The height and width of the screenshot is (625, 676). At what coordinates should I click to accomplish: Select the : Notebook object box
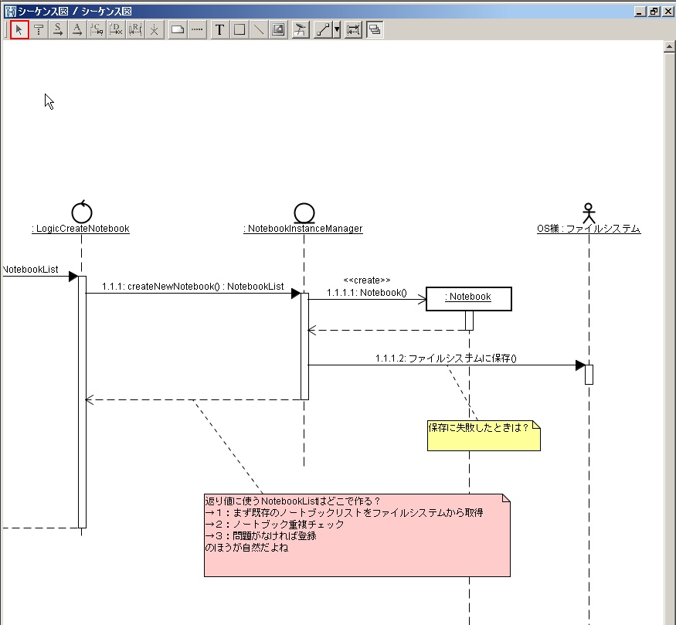[x=469, y=299]
